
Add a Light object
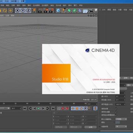(96, 10)
